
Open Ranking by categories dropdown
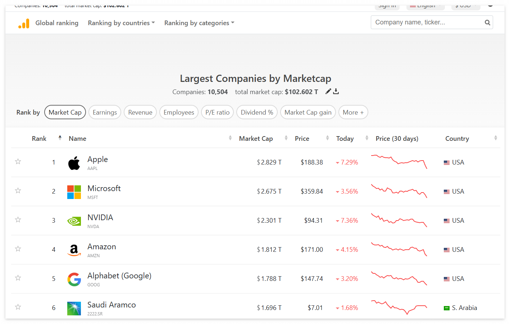click(x=199, y=23)
